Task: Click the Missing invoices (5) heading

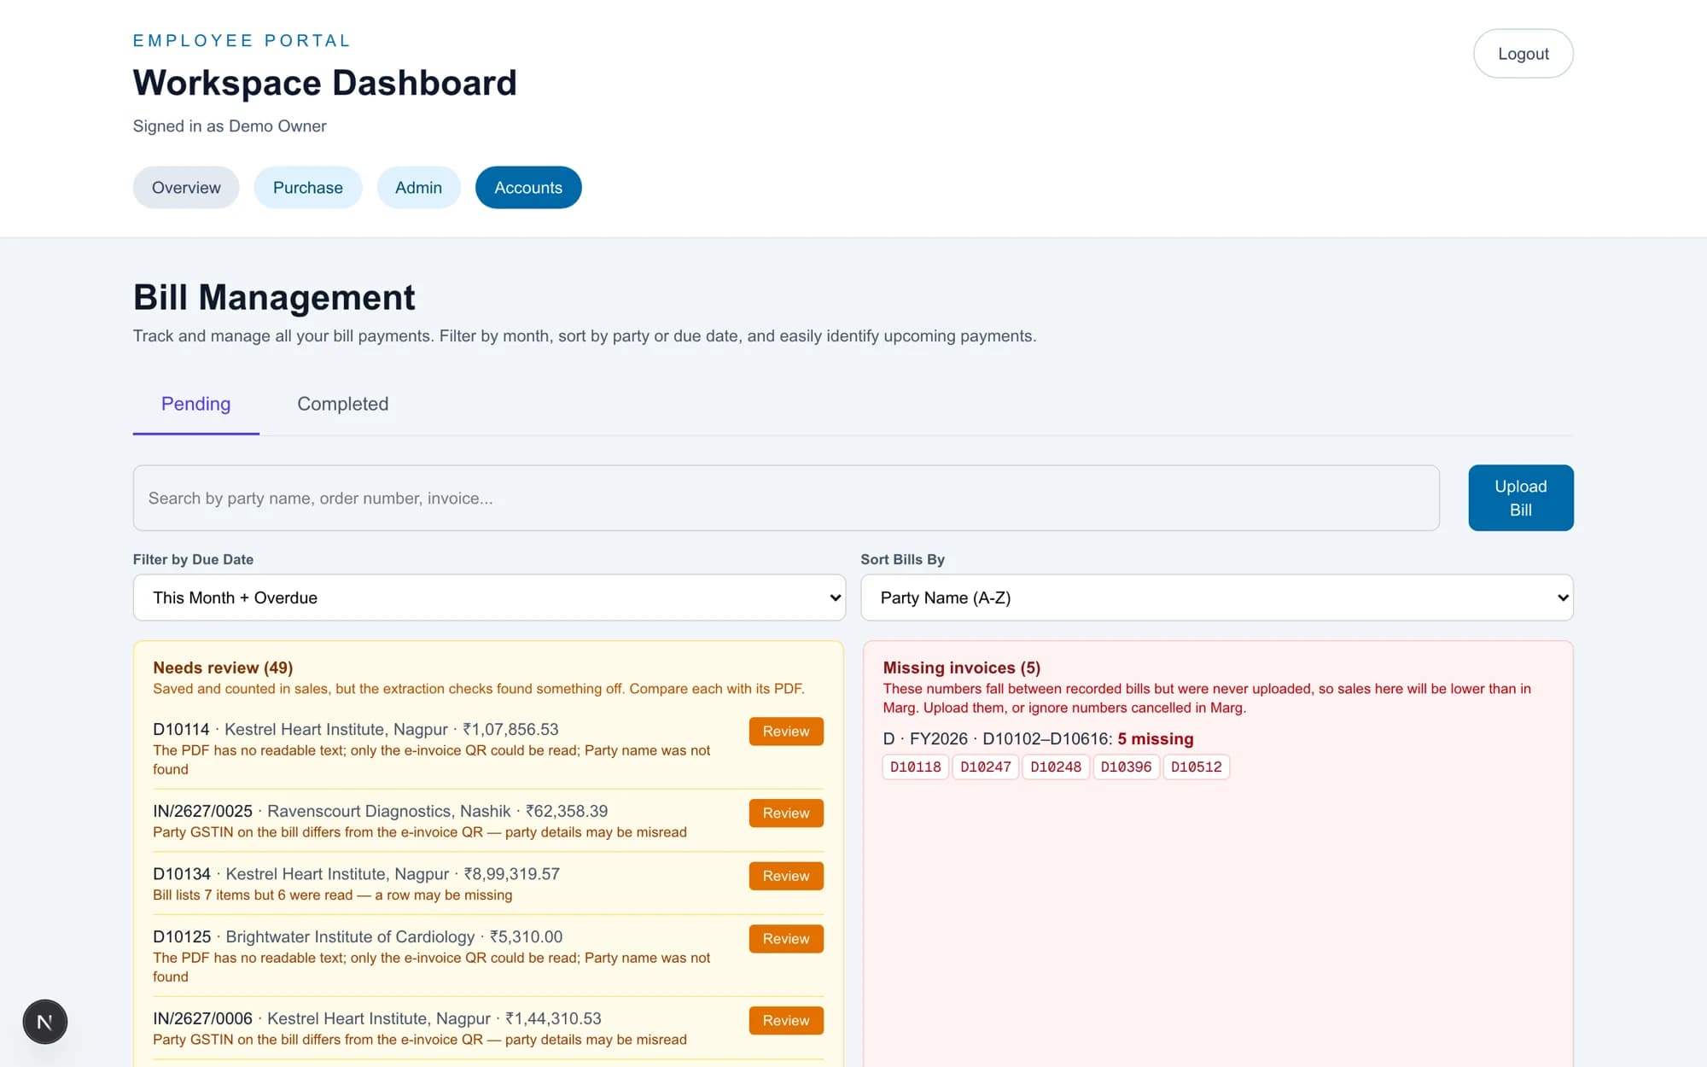Action: point(962,668)
